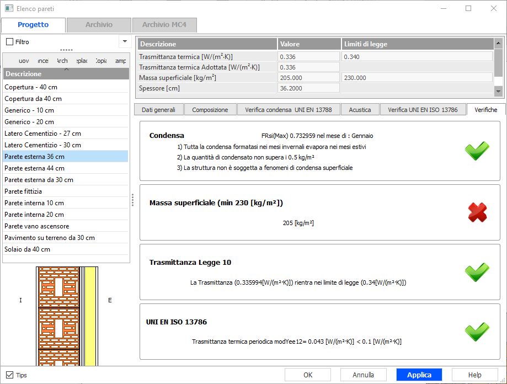Uncheck the Tips checkbox
The height and width of the screenshot is (384, 507).
pos(10,375)
